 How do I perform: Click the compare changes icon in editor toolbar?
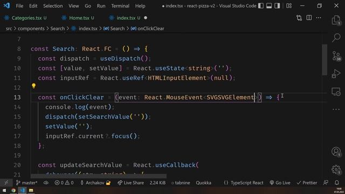coord(299,18)
